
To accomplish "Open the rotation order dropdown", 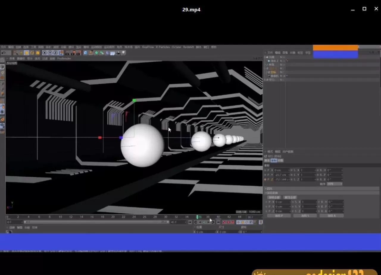I will pos(335,184).
